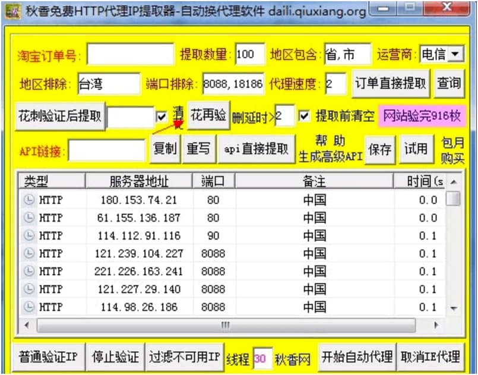Click the vertical scrollbar thumb

453,198
